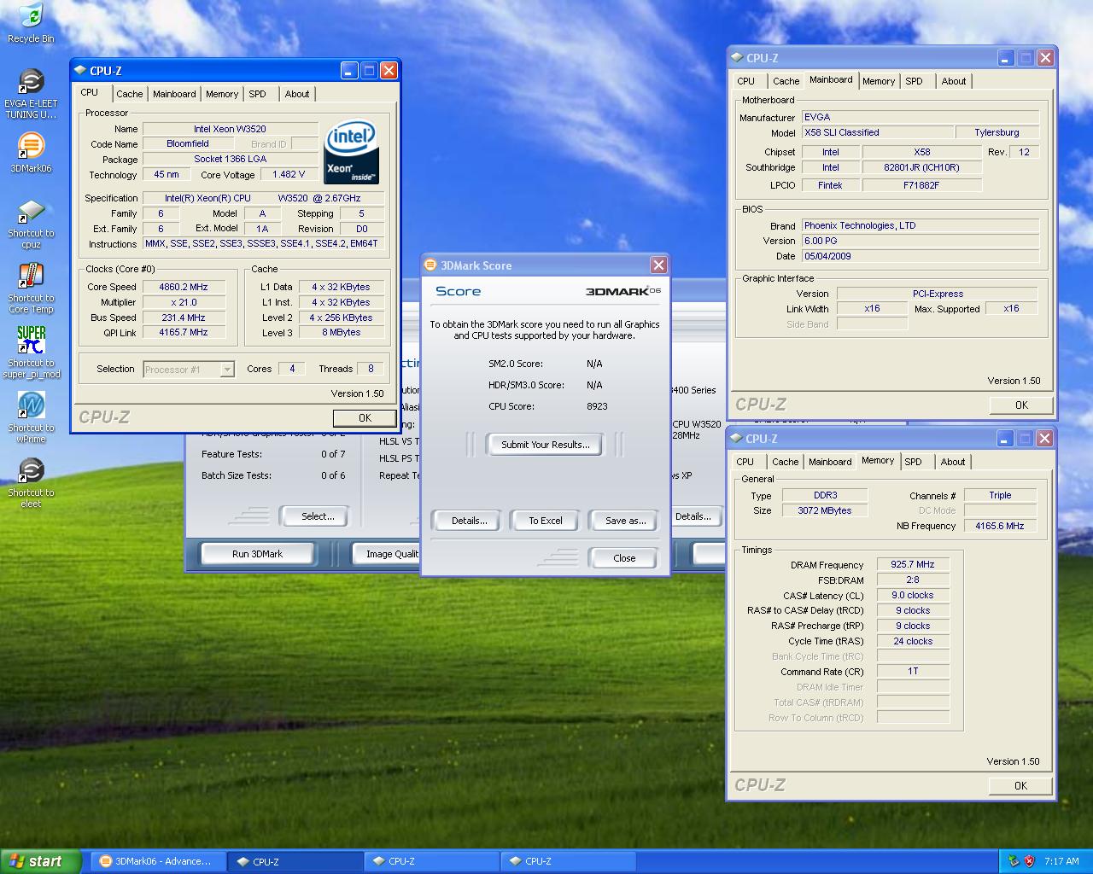Screen dimensions: 1093x874
Task: Click OK in the Memory CPU-Z window
Action: (1020, 785)
